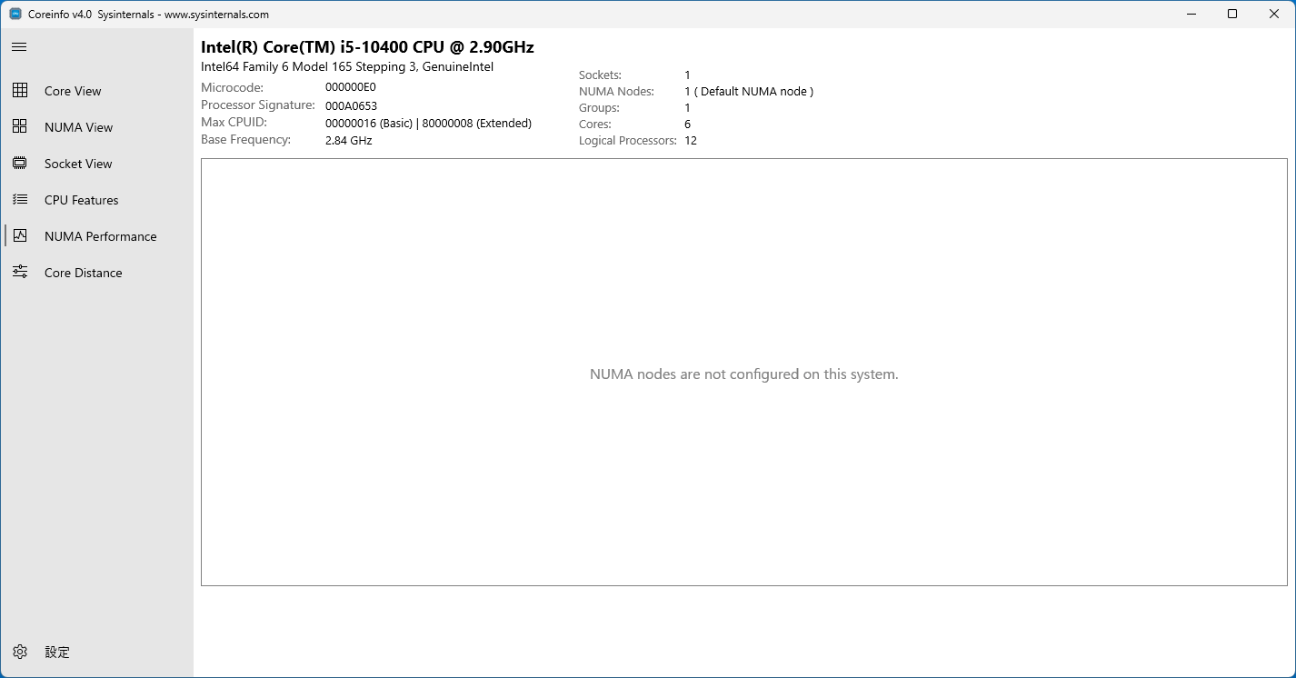Click the Core View grid icon
1296x678 pixels.
point(20,91)
